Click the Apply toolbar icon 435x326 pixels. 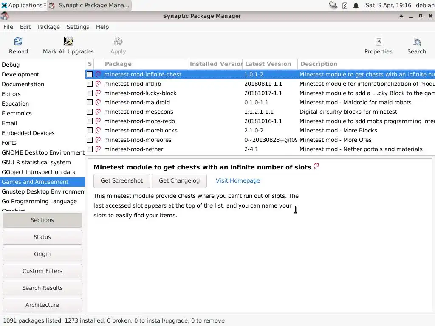coord(118,41)
